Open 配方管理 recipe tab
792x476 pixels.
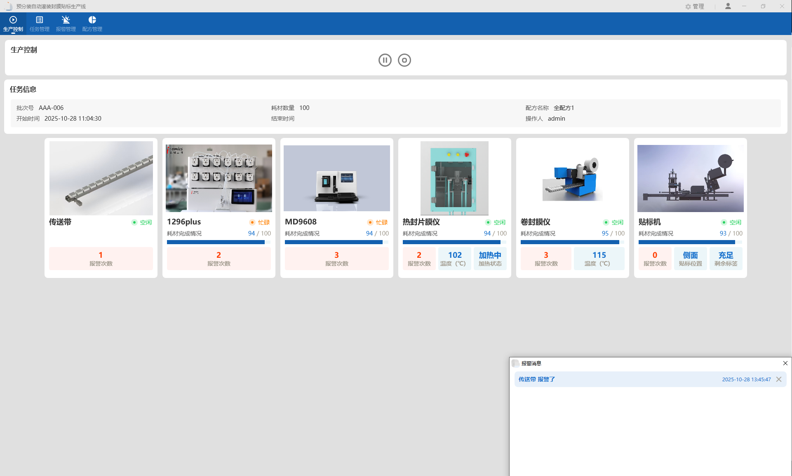tap(92, 23)
